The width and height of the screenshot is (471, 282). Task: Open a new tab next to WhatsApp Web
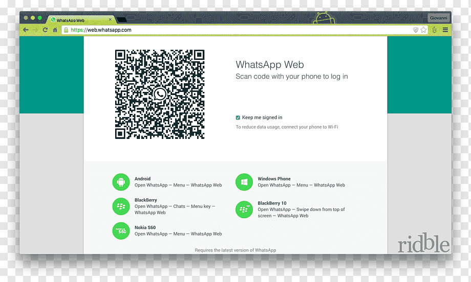pyautogui.click(x=122, y=20)
